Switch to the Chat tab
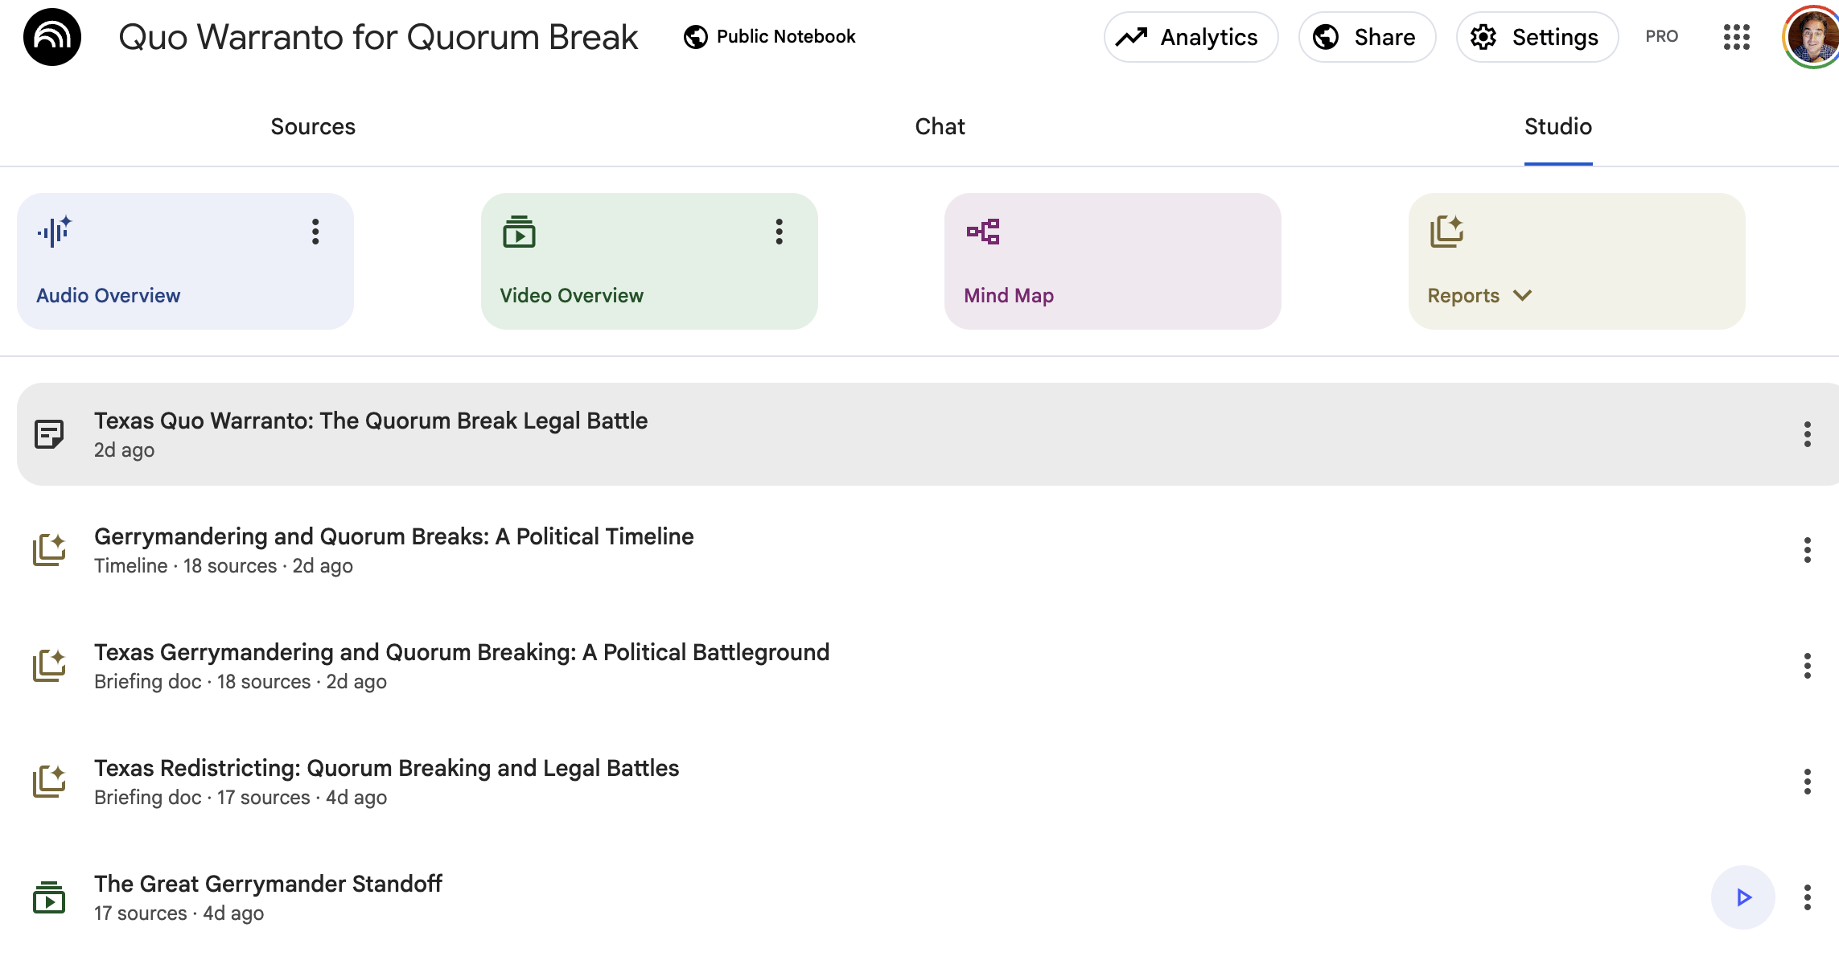The height and width of the screenshot is (977, 1839). tap(940, 126)
